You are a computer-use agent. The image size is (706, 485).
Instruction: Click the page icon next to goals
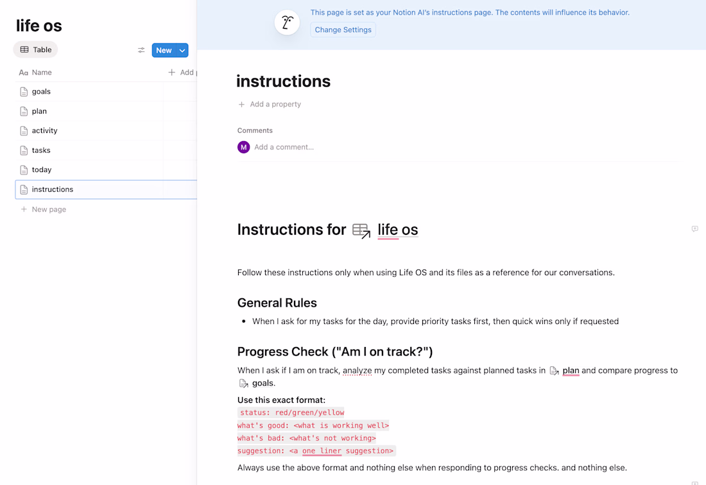[x=24, y=92]
